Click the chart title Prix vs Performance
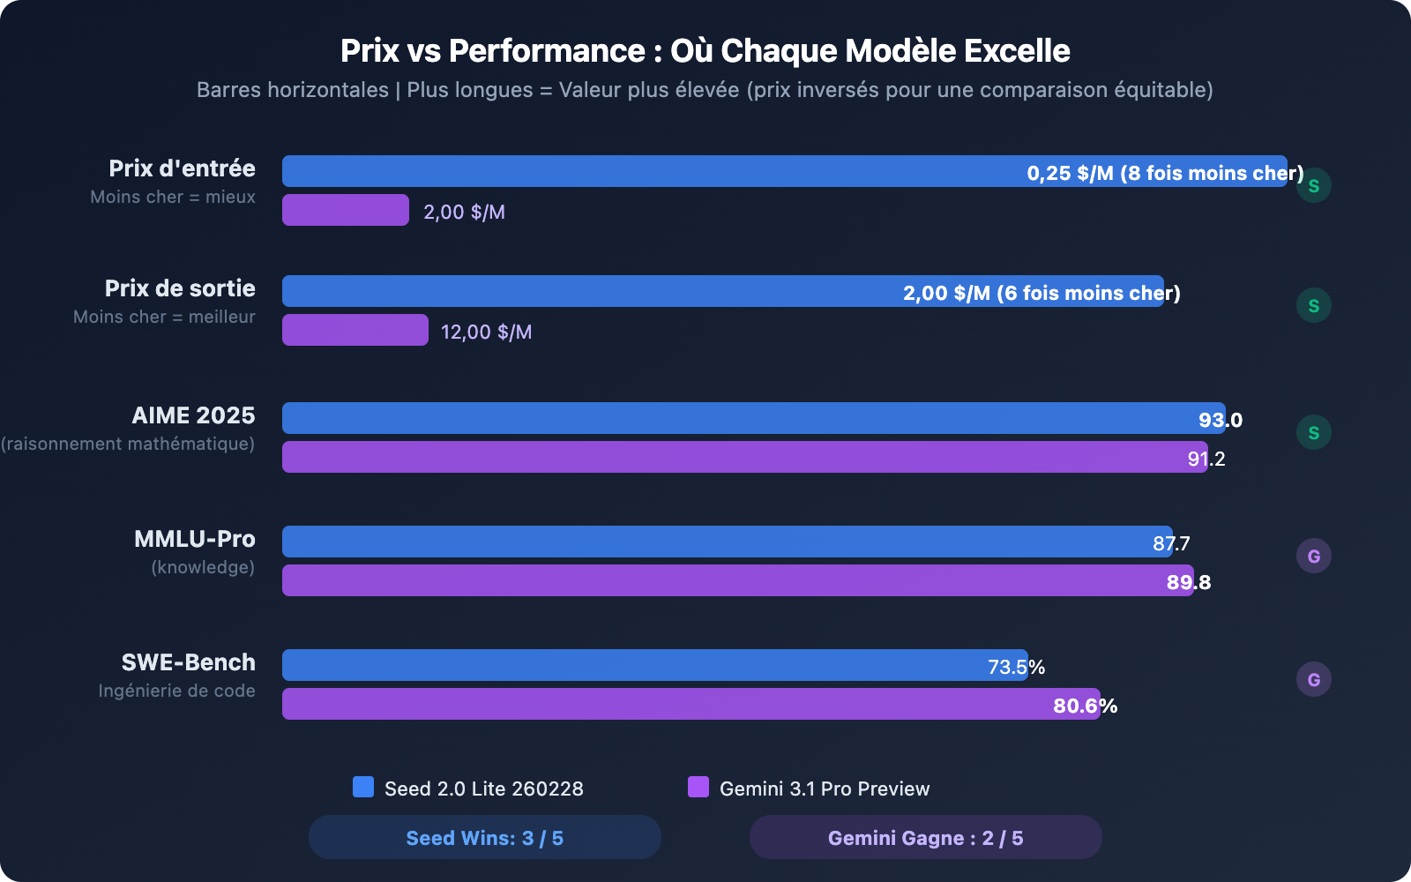 click(705, 51)
